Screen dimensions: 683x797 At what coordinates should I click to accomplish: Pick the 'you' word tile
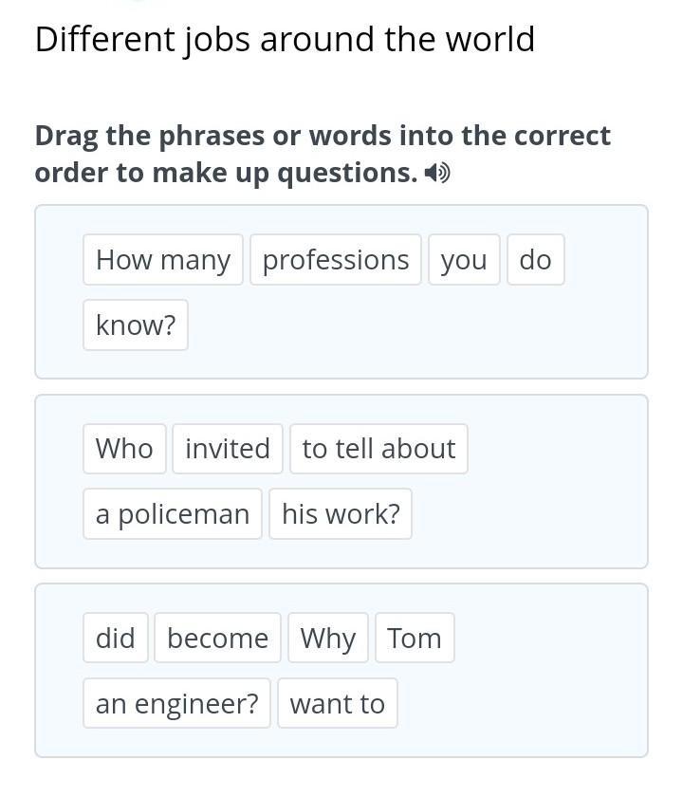point(464,260)
